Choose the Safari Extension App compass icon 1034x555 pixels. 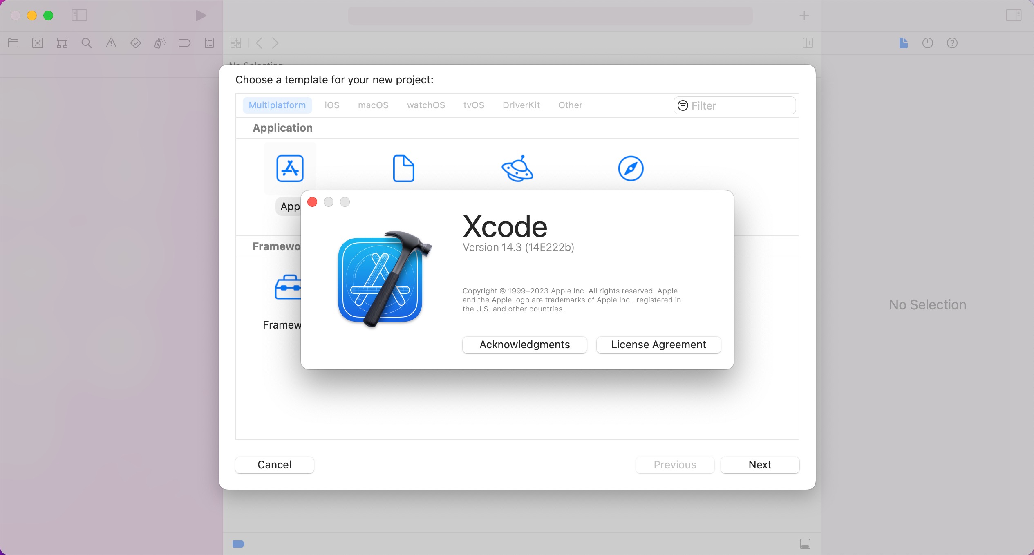pos(630,168)
